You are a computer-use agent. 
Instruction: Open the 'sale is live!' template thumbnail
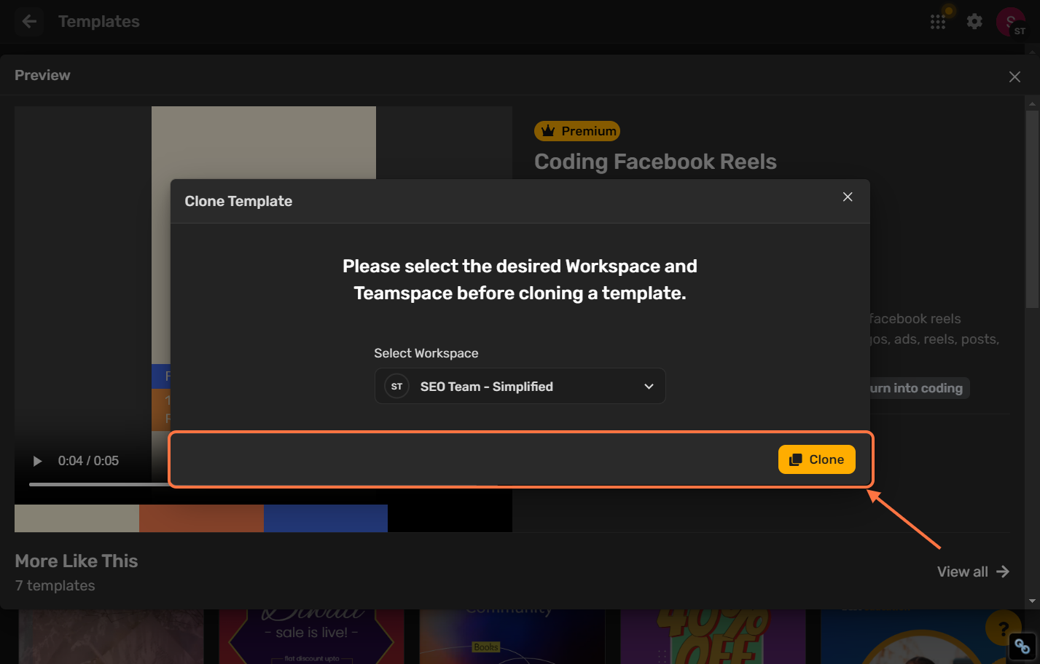[311, 636]
